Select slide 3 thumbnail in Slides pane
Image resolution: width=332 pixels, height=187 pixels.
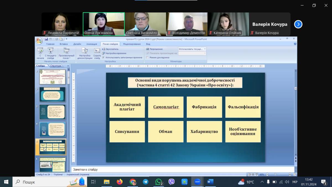click(x=52, y=112)
